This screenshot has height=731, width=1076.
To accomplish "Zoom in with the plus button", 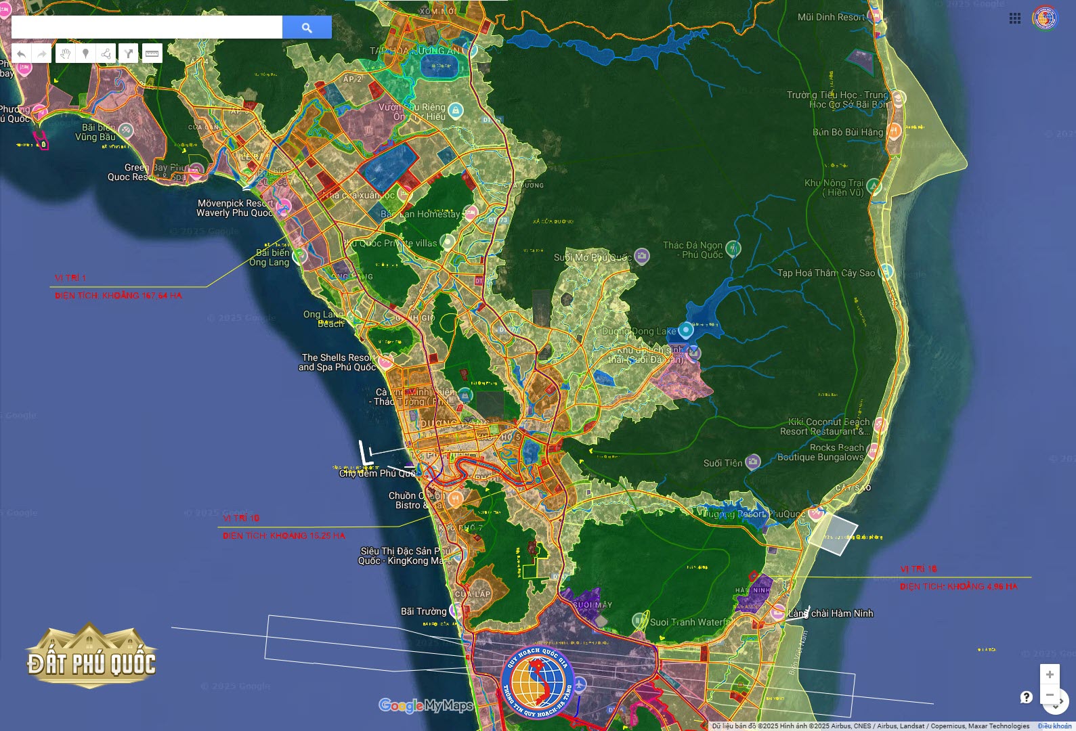I will coord(1050,674).
